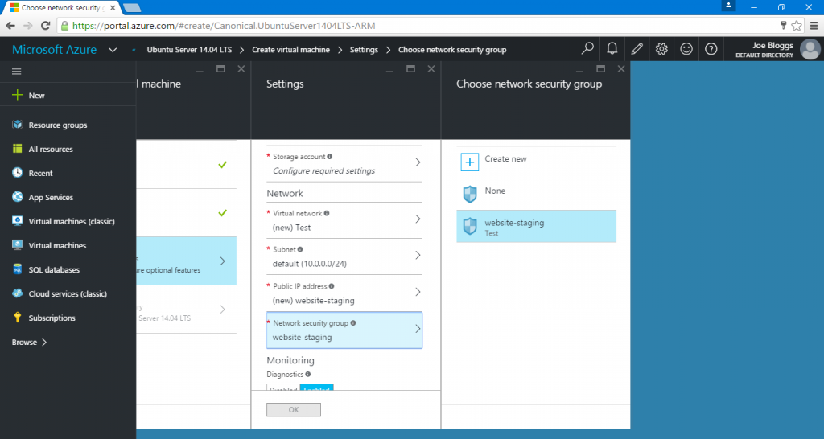Screen dimensions: 824x439
Task: Select website-staging security group
Action: [x=536, y=226]
